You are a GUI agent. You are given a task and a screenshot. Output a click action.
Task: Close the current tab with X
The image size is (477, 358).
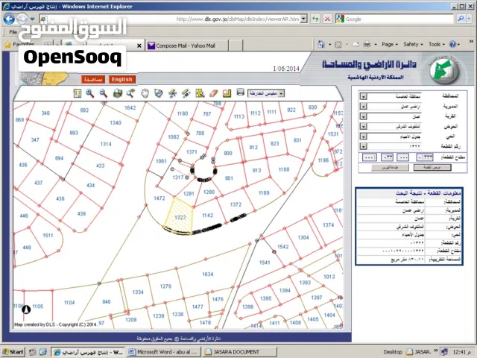tap(139, 45)
